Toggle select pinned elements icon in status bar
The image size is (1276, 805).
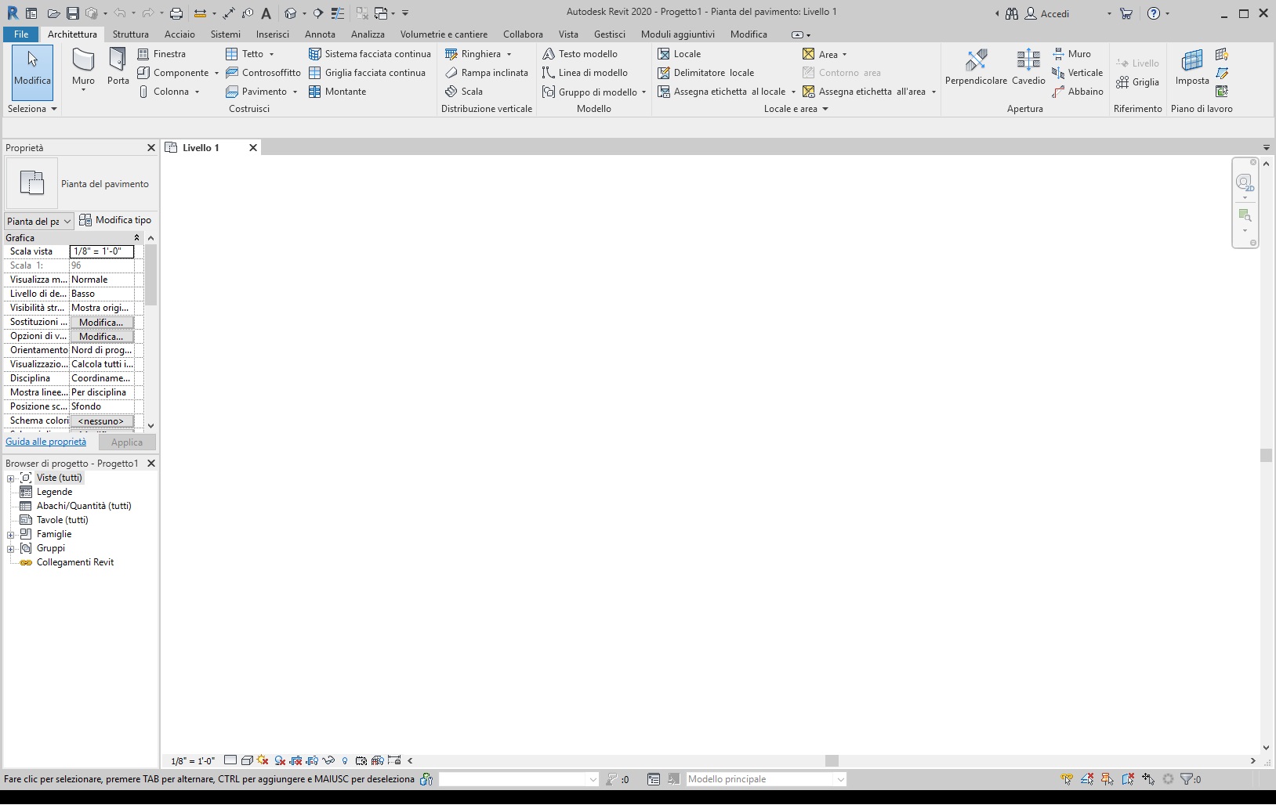(x=1107, y=779)
